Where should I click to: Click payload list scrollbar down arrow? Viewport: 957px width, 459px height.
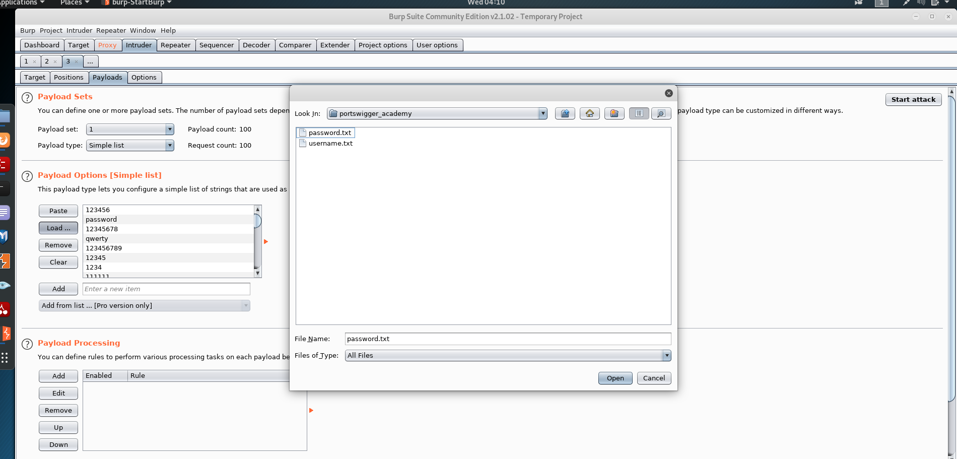pyautogui.click(x=257, y=273)
